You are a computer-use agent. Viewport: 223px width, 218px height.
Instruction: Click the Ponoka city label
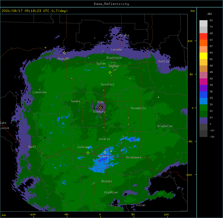[x=124, y=35]
